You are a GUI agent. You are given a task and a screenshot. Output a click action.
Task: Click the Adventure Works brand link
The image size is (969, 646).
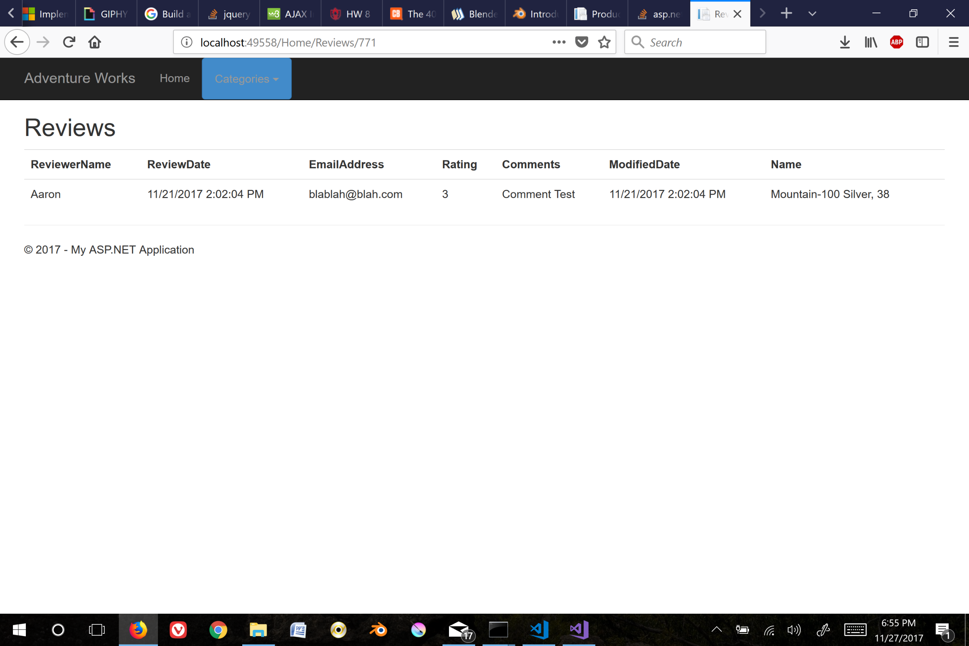pos(80,78)
